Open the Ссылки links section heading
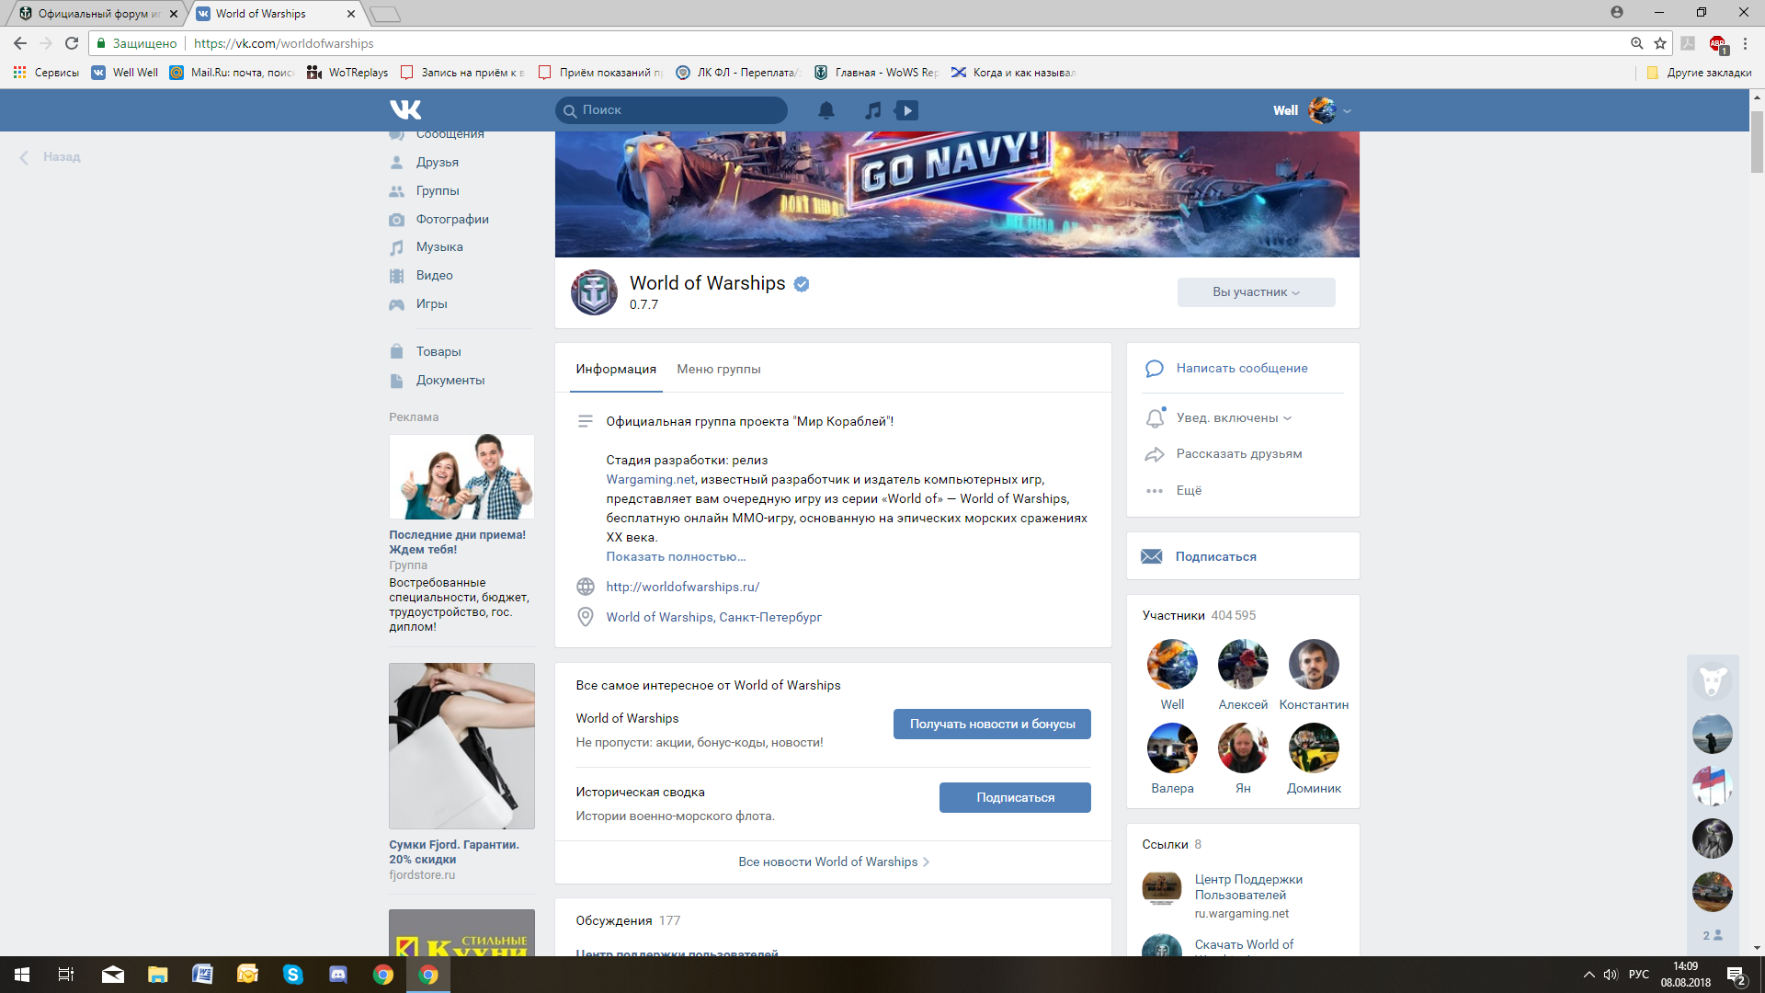 pos(1164,845)
